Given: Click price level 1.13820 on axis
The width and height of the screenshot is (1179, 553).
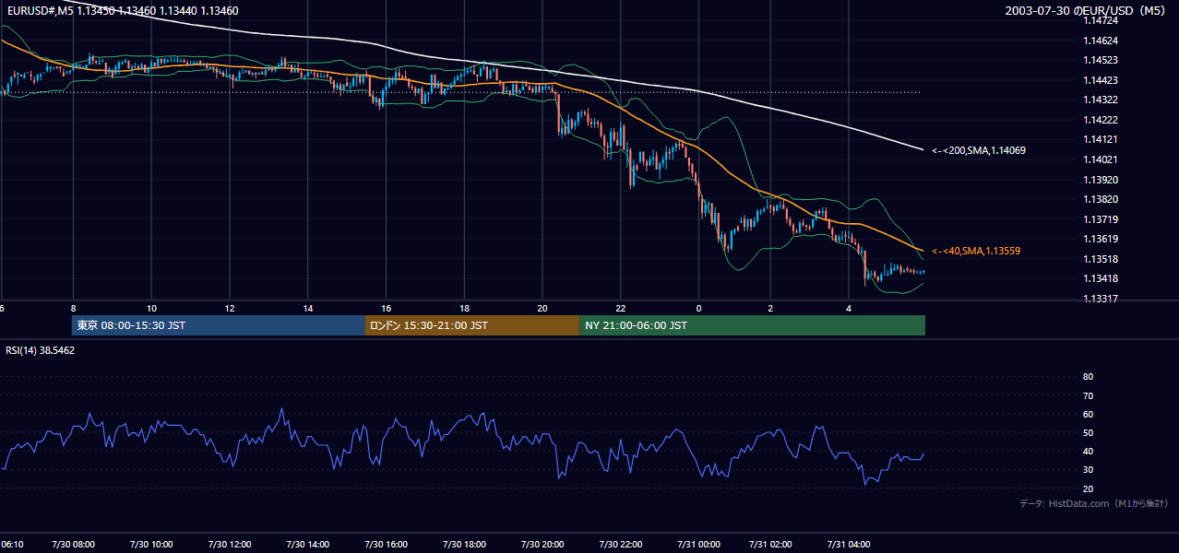Looking at the screenshot, I should coord(1100,199).
